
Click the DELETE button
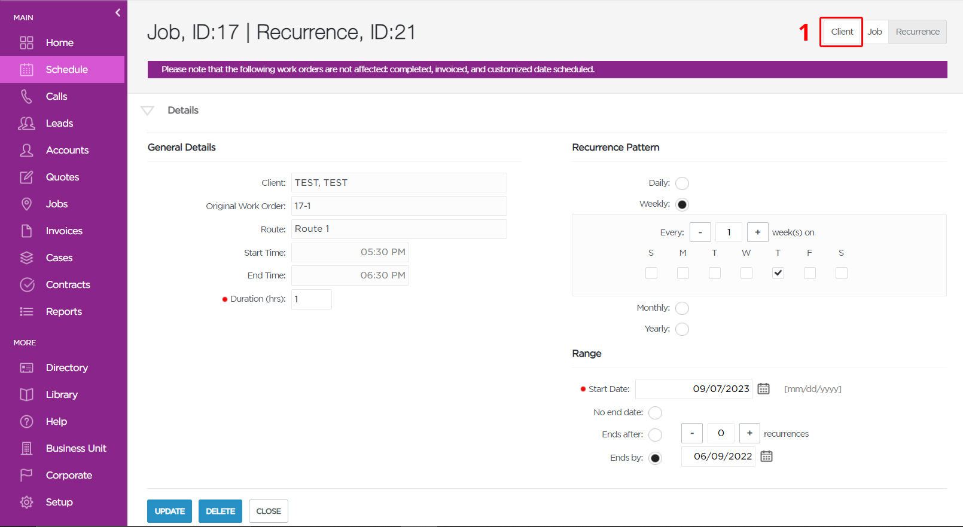click(220, 511)
